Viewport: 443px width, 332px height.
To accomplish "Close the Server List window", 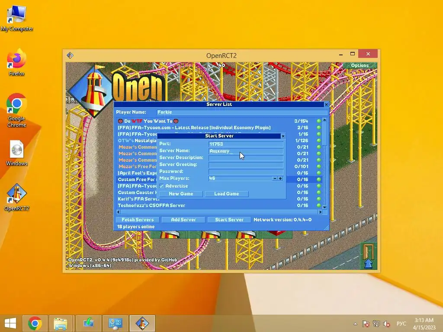I will point(326,105).
